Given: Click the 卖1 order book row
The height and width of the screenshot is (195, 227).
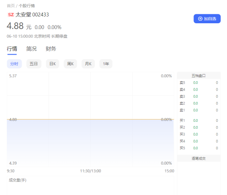Looking at the screenshot, I should (x=199, y=110).
